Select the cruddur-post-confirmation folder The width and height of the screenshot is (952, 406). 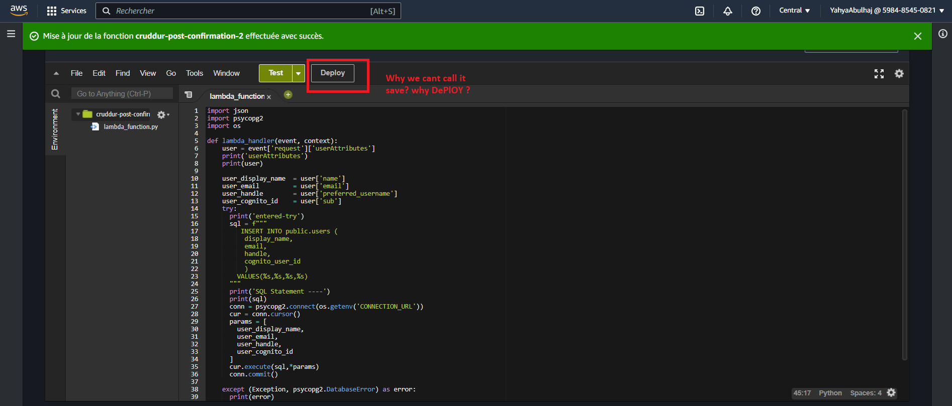(123, 114)
